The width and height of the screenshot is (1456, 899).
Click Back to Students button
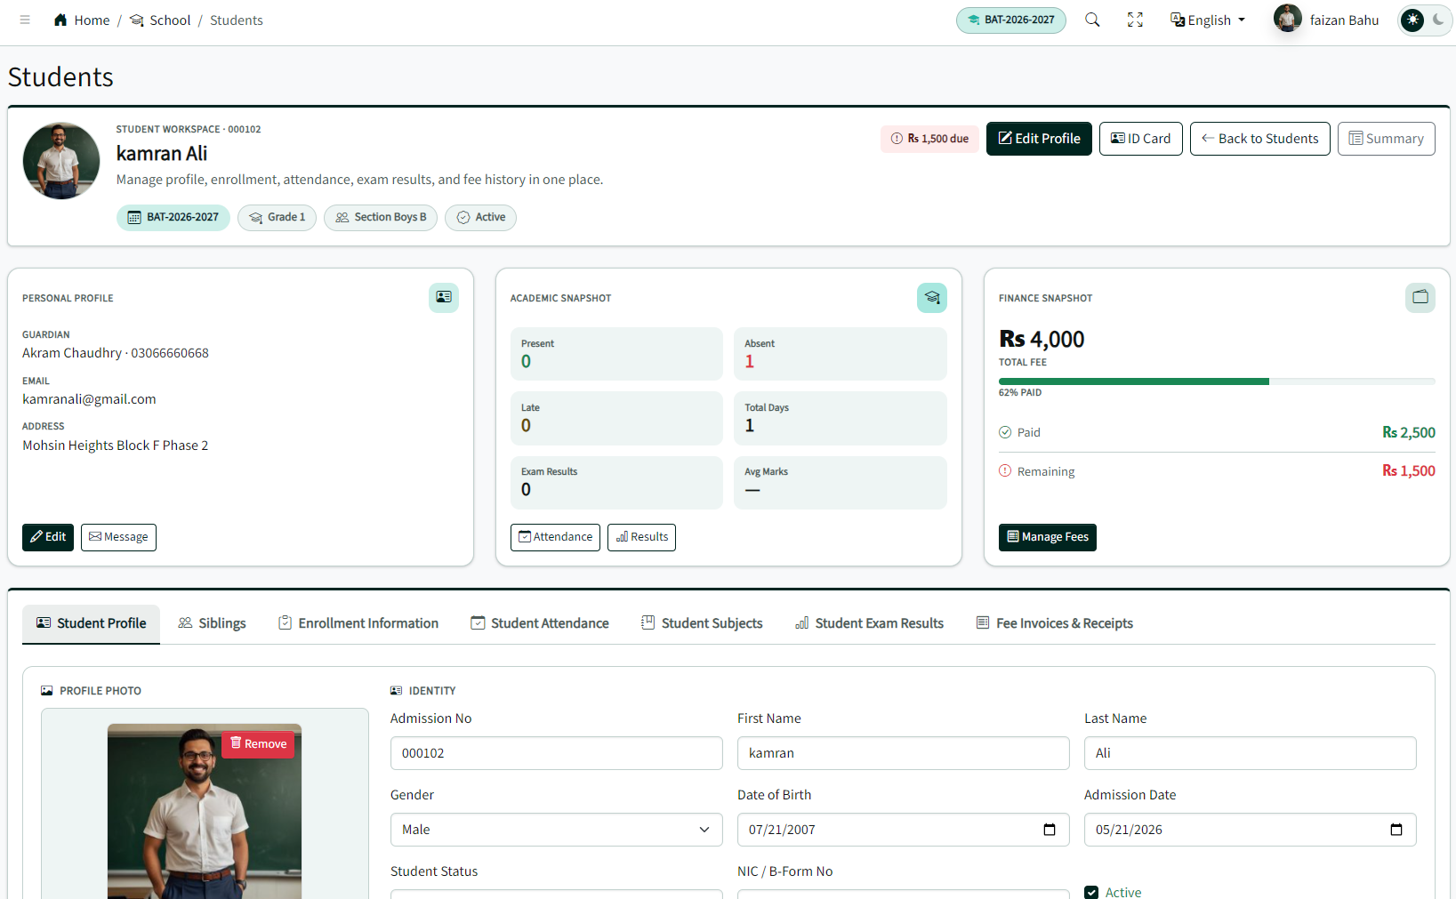[1259, 139]
